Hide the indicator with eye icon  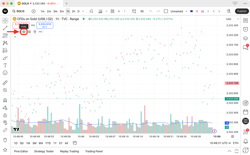click(x=24, y=32)
